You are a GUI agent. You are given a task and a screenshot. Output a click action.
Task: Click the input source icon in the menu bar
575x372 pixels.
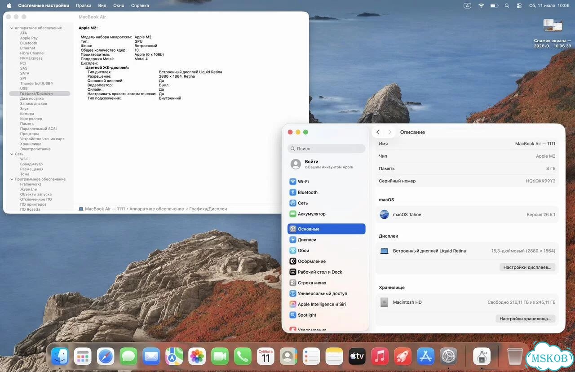point(467,5)
